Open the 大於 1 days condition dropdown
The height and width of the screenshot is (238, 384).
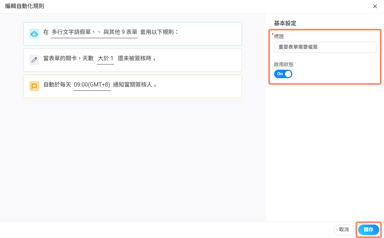click(x=105, y=58)
